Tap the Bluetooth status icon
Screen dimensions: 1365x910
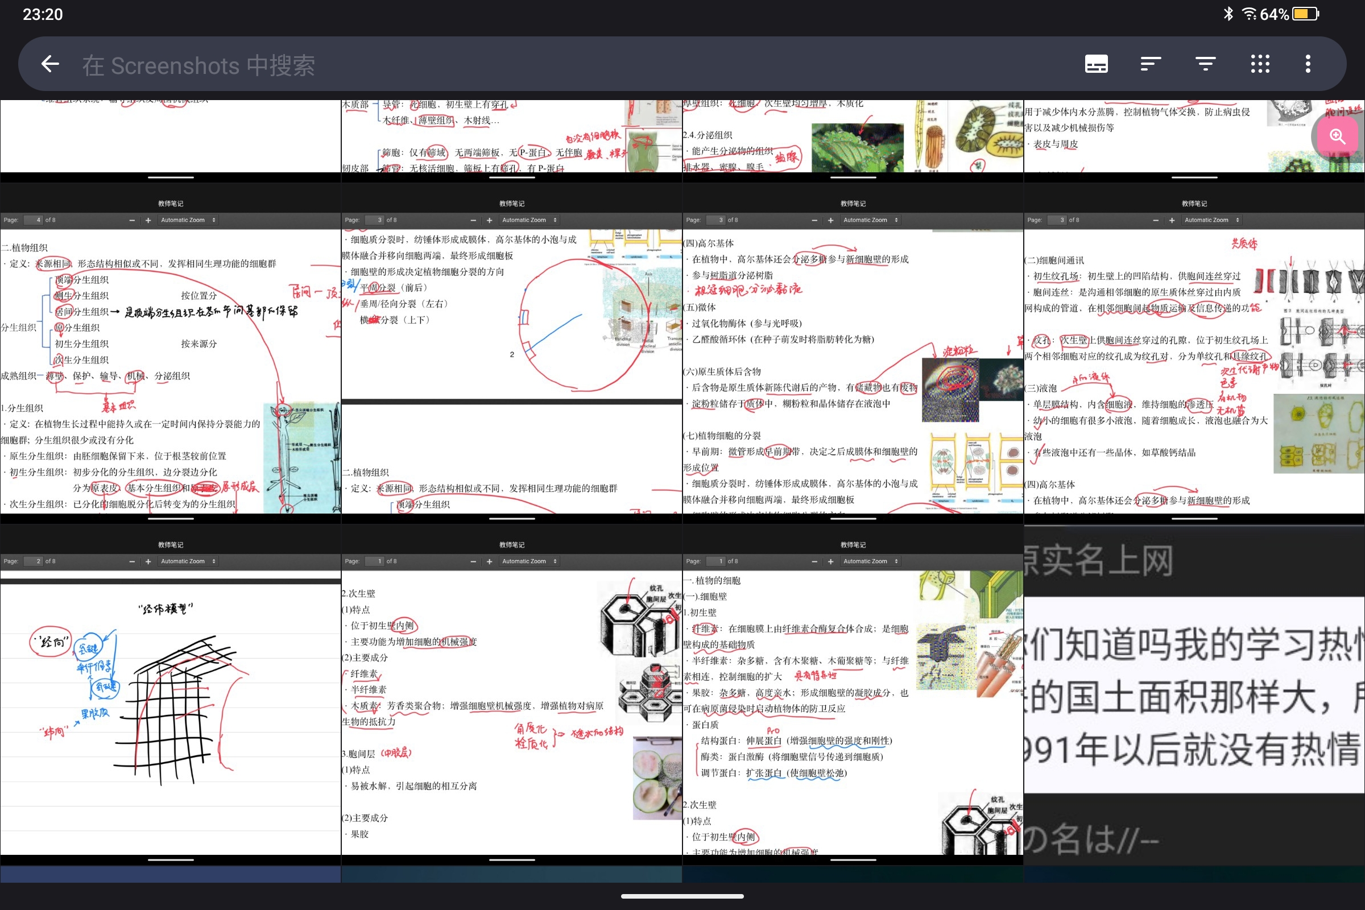[x=1228, y=14]
